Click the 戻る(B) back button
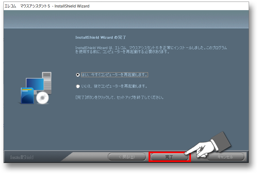258x174 pixels. tap(127, 157)
